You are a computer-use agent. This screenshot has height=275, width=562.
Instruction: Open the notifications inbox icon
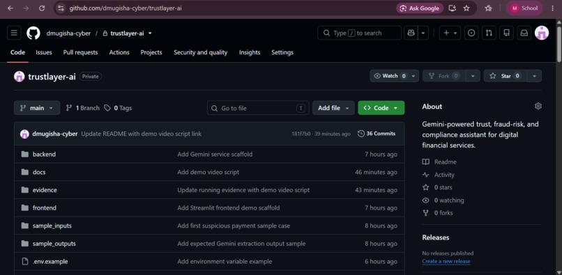[x=524, y=33]
